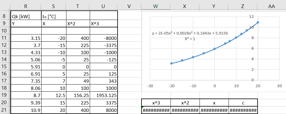The width and height of the screenshot is (286, 114).
Task: Click cell with value -15
Action: pyautogui.click(x=54, y=45)
